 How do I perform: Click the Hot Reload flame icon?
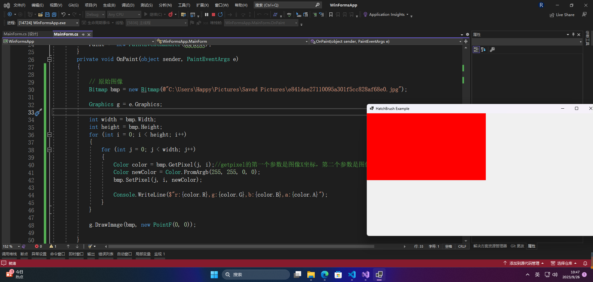[x=170, y=15]
